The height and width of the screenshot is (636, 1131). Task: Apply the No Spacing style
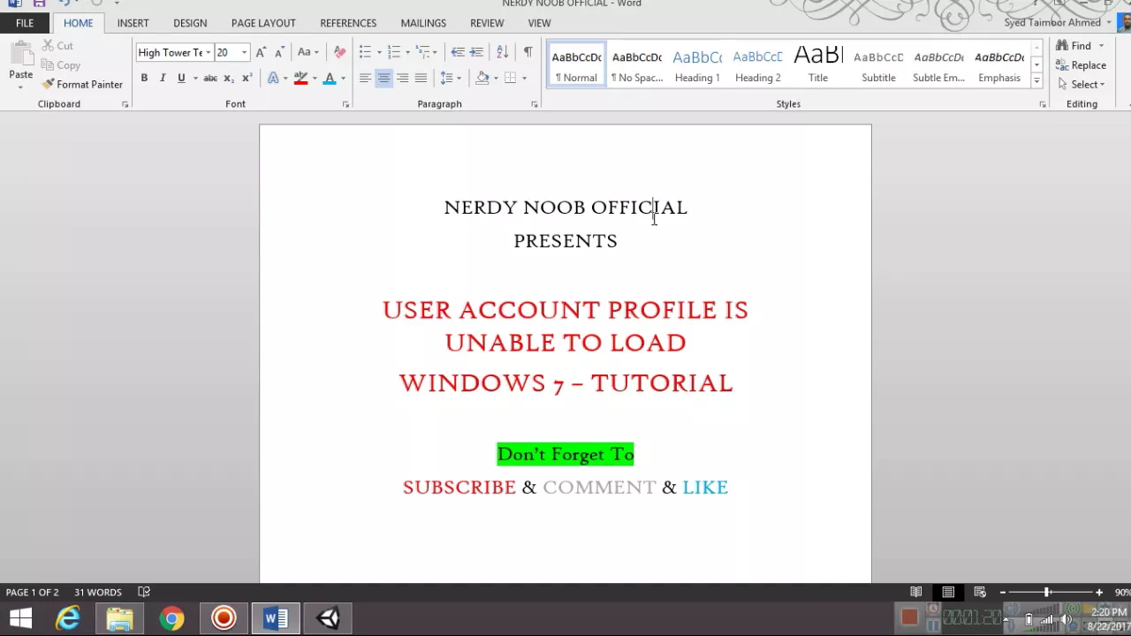coord(637,65)
